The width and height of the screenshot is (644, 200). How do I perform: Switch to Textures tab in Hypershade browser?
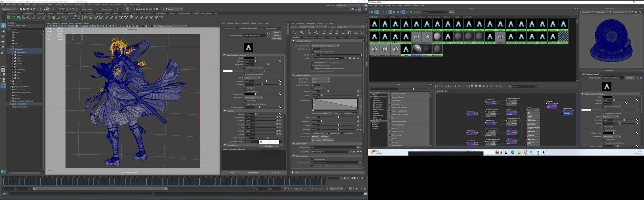tap(384, 17)
